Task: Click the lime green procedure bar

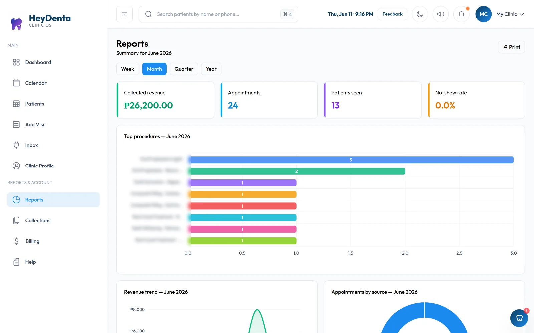Action: pyautogui.click(x=242, y=241)
